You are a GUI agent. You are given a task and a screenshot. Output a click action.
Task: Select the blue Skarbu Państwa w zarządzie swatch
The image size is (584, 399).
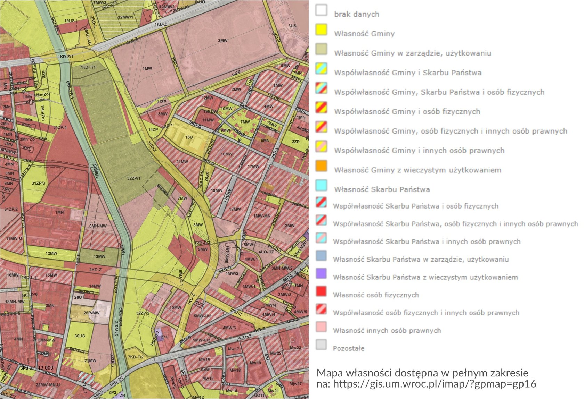tap(321, 255)
